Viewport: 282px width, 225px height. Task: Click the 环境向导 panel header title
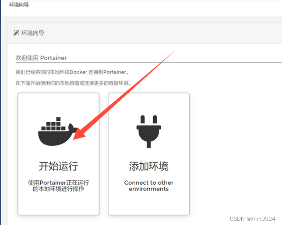pyautogui.click(x=33, y=33)
